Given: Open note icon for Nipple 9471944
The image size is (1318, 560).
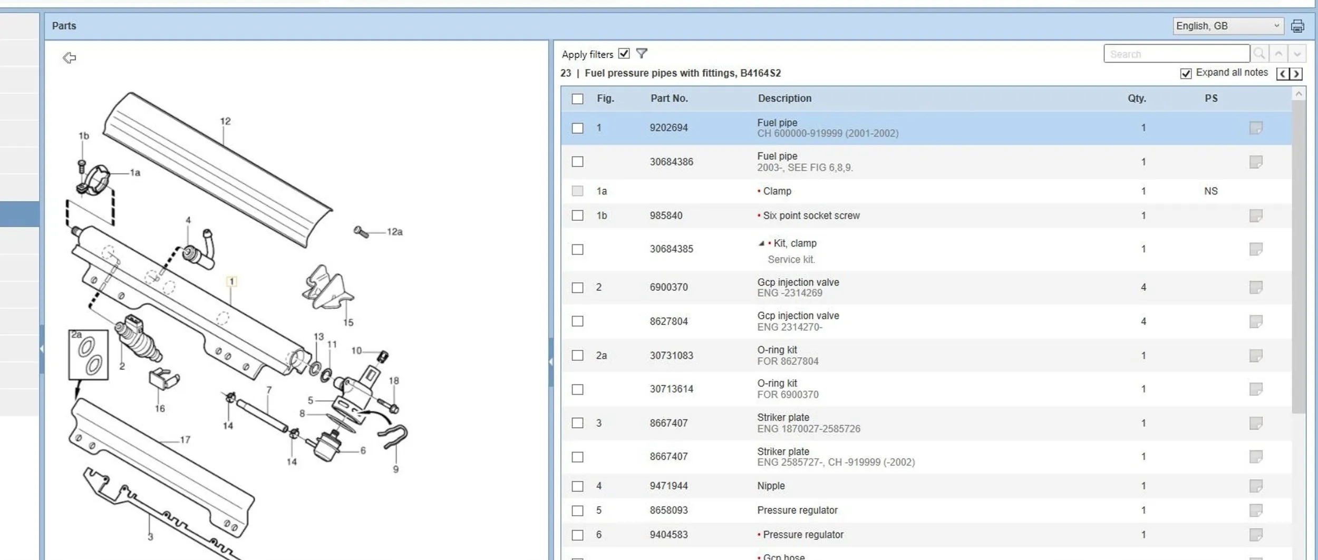Looking at the screenshot, I should tap(1256, 486).
